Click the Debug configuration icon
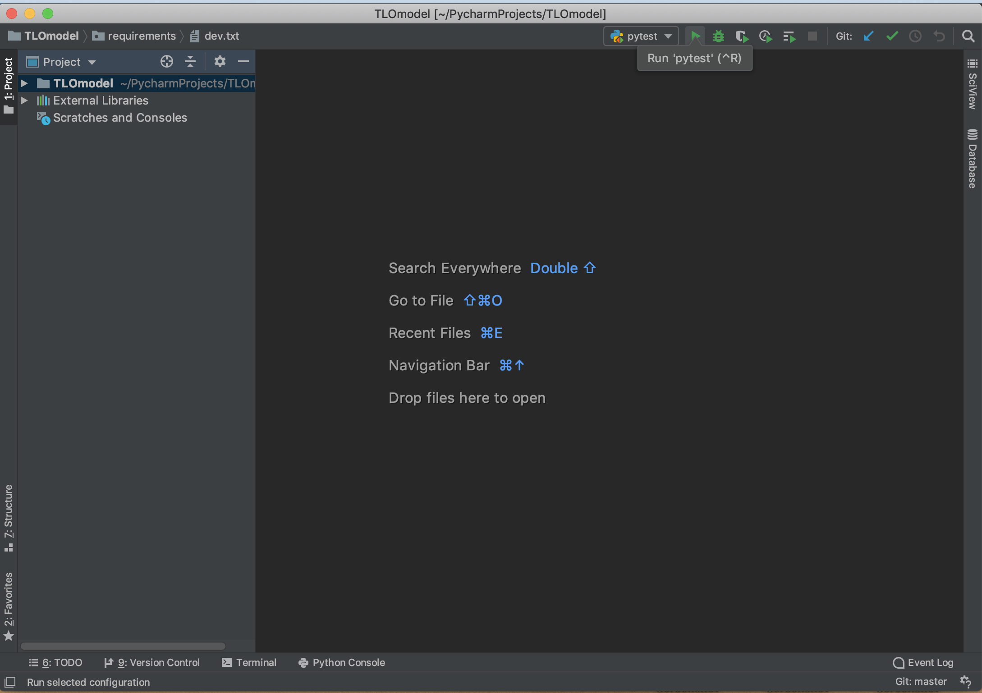 (x=717, y=35)
